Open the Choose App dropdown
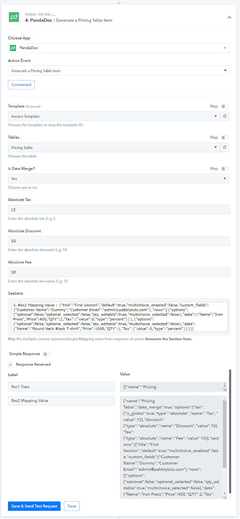 pyautogui.click(x=119, y=48)
